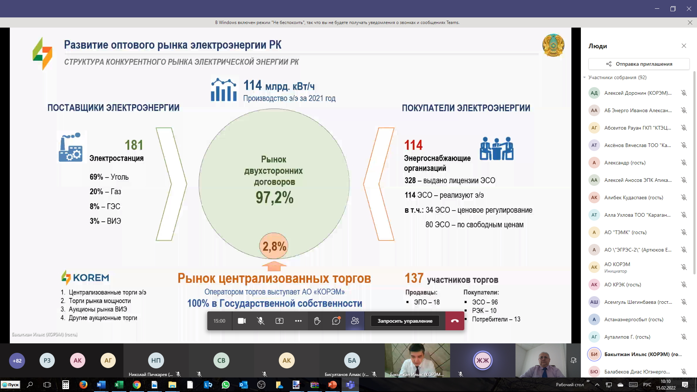Click the "Отправка приглашения" button
697x392 pixels.
[x=639, y=64]
